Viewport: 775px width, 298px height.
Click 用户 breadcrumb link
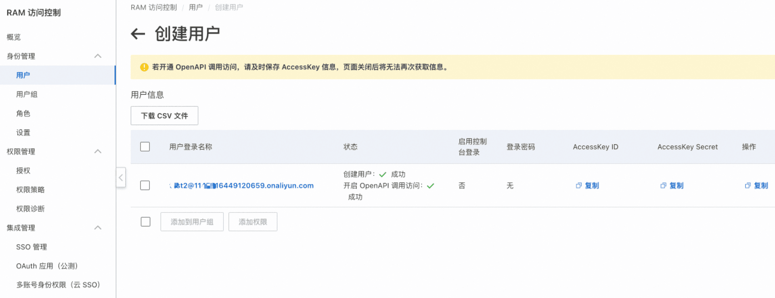195,7
